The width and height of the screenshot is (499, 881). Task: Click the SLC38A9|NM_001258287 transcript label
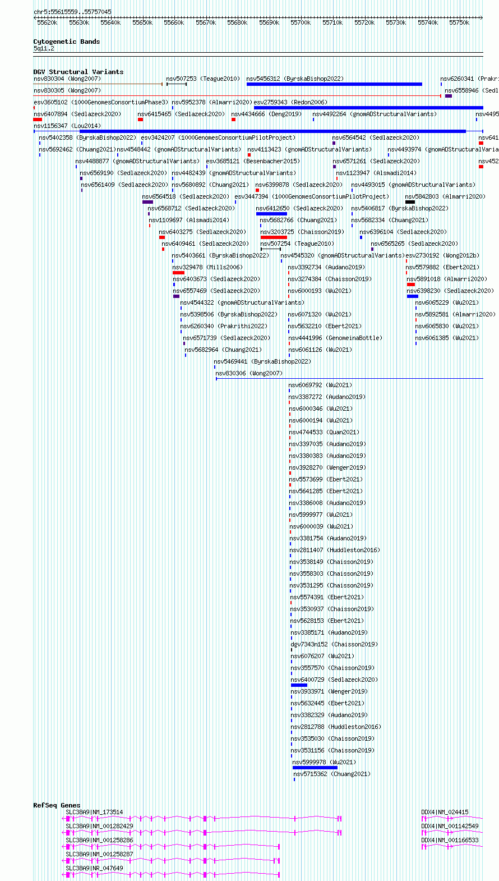[99, 854]
